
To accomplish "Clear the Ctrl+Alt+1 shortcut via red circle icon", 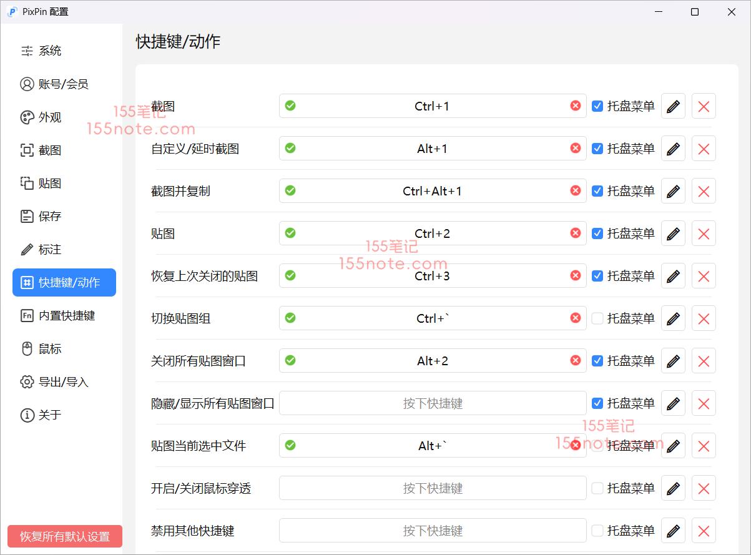I will pyautogui.click(x=576, y=191).
